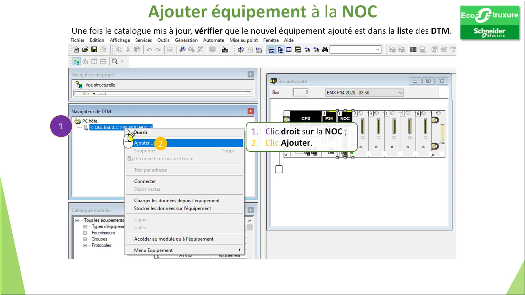Expand Types d'équipement node
The height and width of the screenshot is (295, 525).
85,226
